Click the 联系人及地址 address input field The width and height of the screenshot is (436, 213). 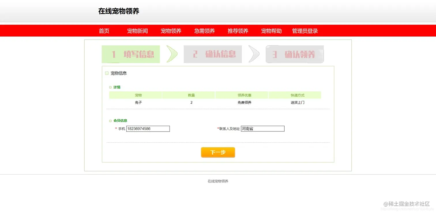(x=262, y=129)
